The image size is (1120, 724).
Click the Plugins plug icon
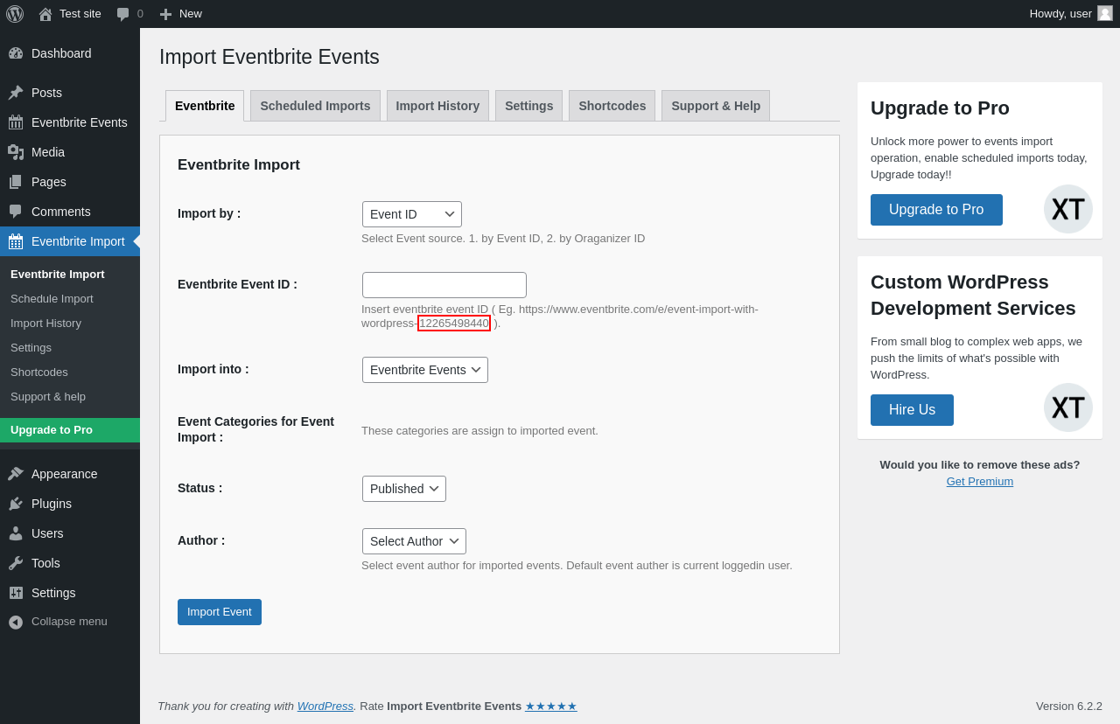[16, 504]
